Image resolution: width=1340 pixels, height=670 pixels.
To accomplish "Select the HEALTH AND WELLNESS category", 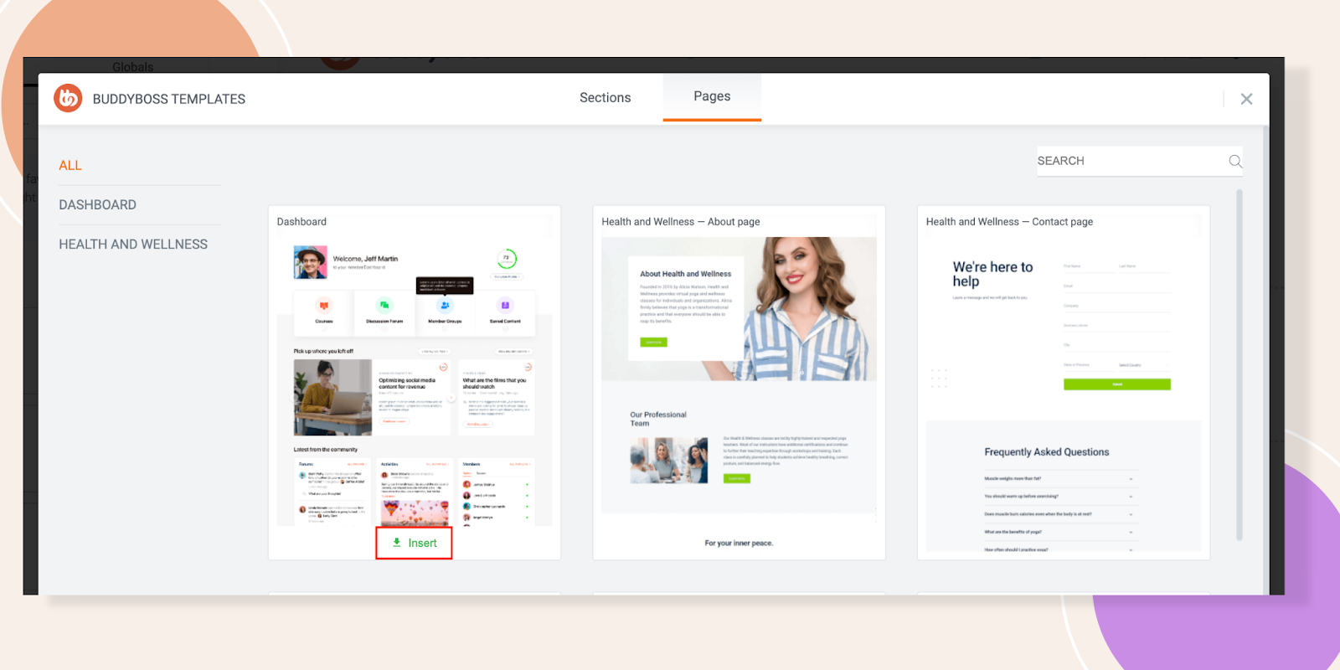I will point(133,245).
